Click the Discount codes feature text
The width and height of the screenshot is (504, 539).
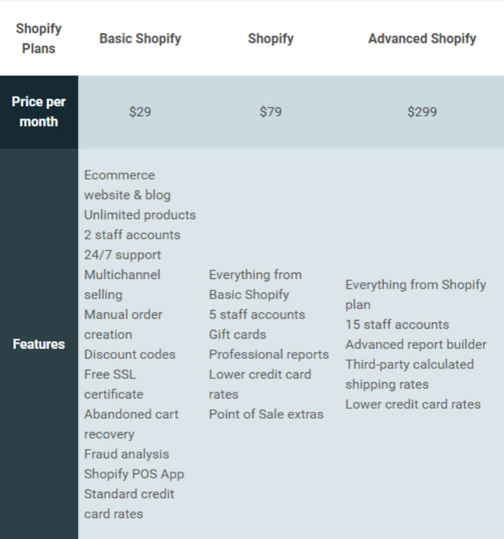point(130,355)
